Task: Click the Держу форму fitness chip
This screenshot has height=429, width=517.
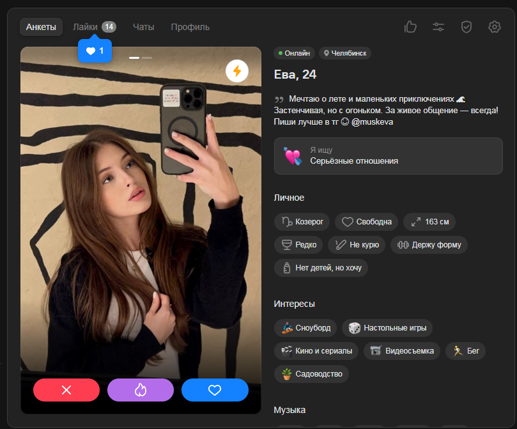Action: click(429, 245)
